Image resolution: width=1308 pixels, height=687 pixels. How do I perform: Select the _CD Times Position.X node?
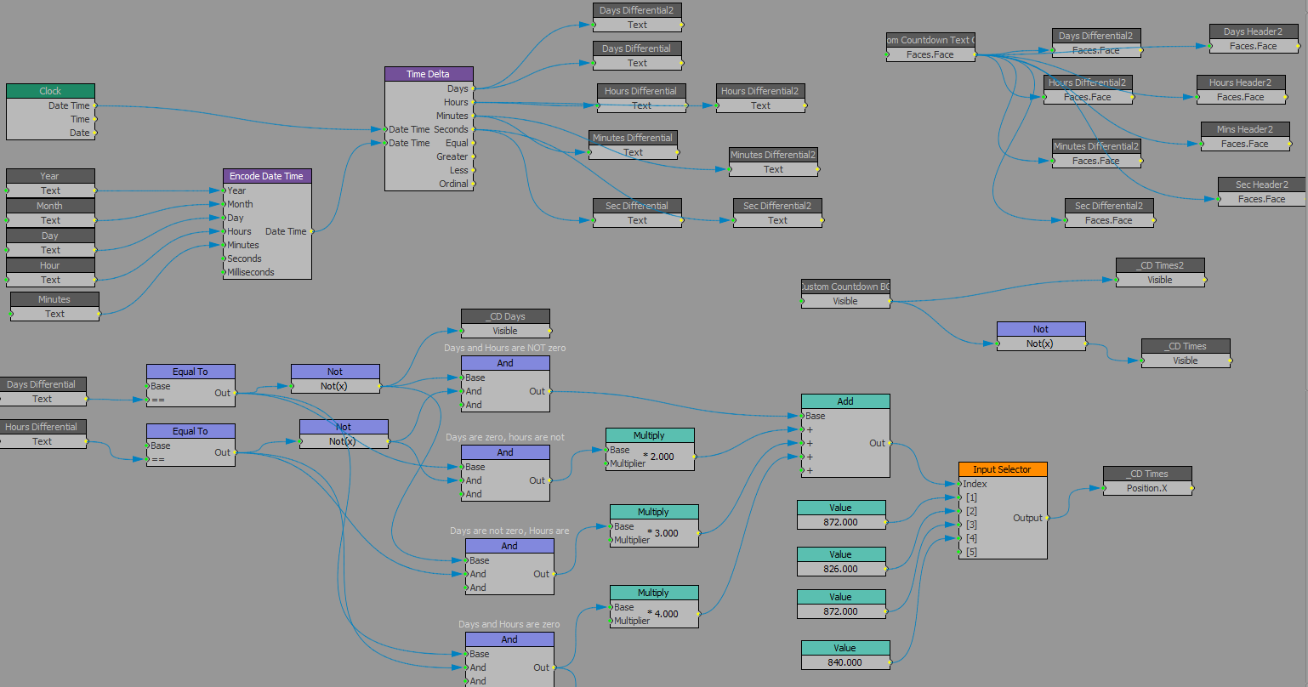1147,480
